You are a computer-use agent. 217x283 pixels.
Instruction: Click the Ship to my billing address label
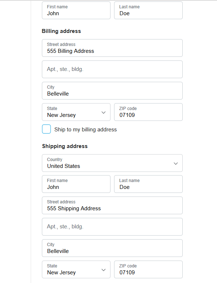[86, 130]
